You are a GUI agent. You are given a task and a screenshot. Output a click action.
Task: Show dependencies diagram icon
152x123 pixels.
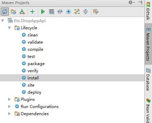click(x=77, y=12)
